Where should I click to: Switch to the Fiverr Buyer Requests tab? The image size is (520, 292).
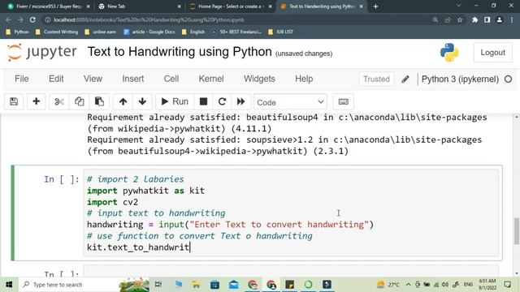pos(49,6)
